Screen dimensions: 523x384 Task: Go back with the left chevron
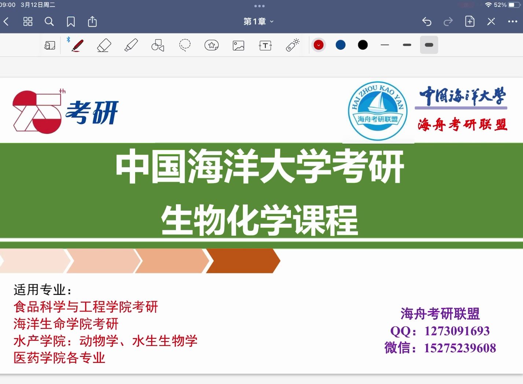(x=6, y=22)
